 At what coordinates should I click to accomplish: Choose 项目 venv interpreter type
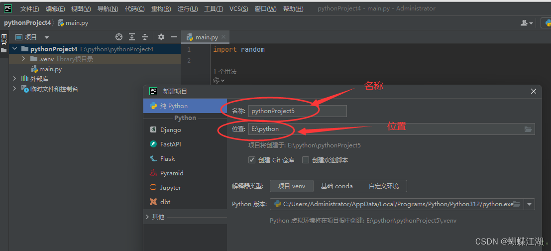click(x=292, y=186)
